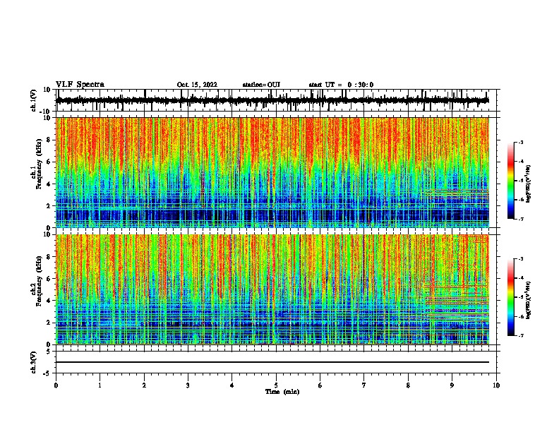559x432 pixels.
Task: Click ch.2 frequency axis tick "4"
Action: pyautogui.click(x=49, y=301)
